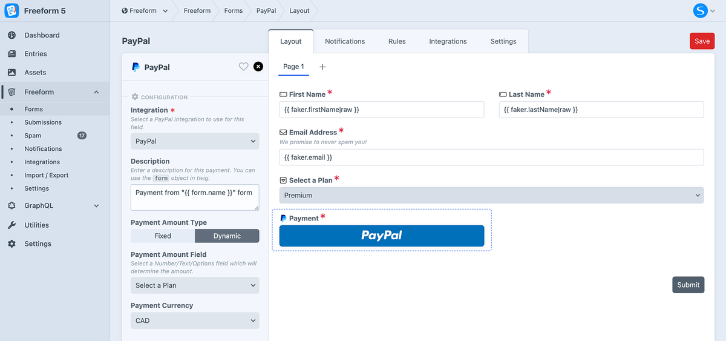Viewport: 726px width, 341px height.
Task: Click the Freeform 5 logo icon
Action: [x=11, y=11]
